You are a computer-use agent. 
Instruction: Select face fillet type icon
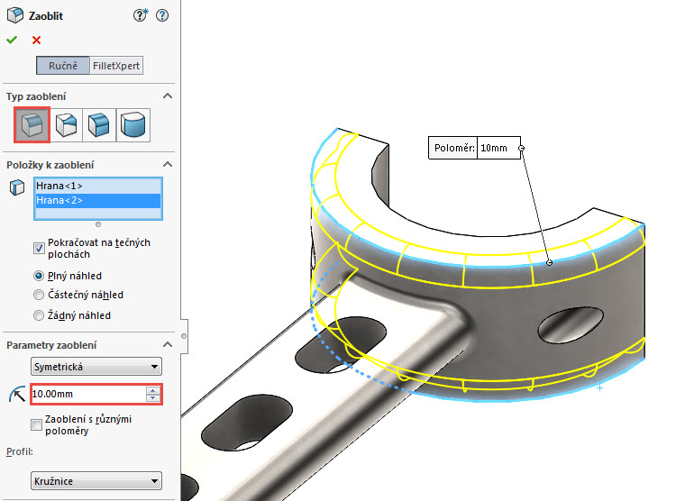[x=99, y=124]
